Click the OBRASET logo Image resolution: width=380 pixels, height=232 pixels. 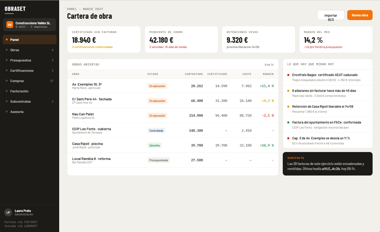(15, 9)
